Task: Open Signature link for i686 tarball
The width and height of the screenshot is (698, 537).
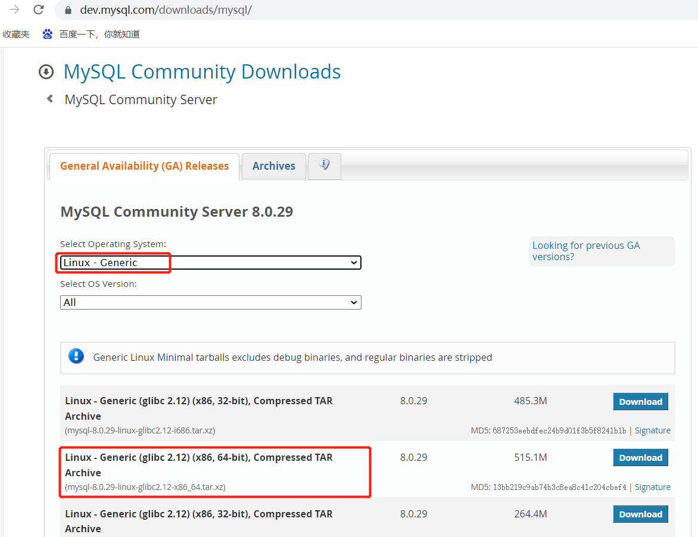Action: coord(653,430)
